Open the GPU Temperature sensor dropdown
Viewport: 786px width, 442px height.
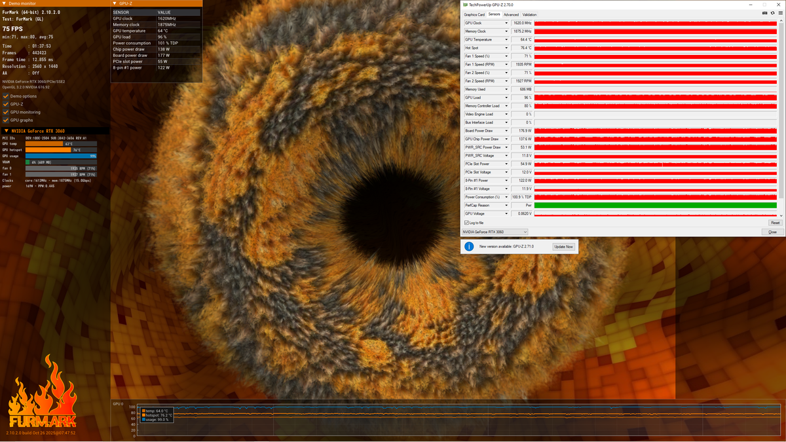tap(506, 39)
